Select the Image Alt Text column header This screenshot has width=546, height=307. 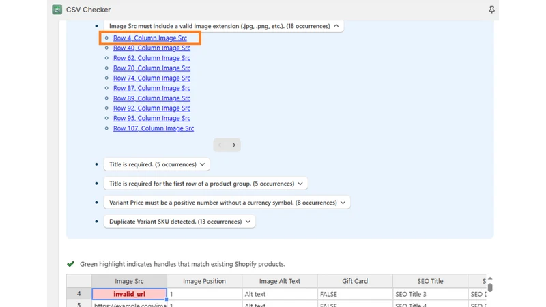point(280,281)
